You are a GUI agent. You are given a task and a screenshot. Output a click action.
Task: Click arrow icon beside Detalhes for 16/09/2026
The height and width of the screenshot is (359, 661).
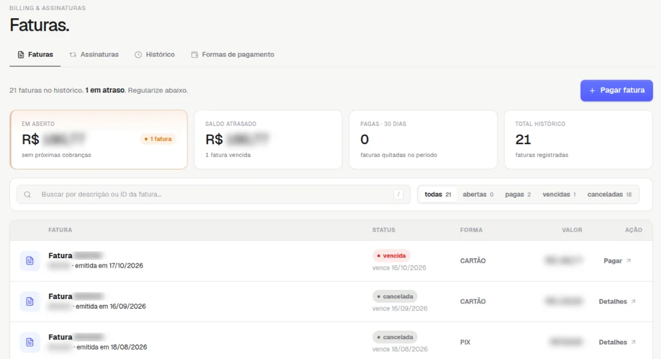[x=633, y=301]
